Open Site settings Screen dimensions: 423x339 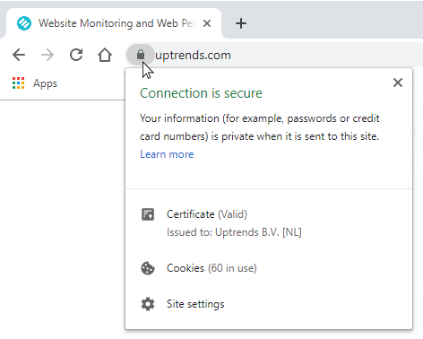pyautogui.click(x=195, y=304)
